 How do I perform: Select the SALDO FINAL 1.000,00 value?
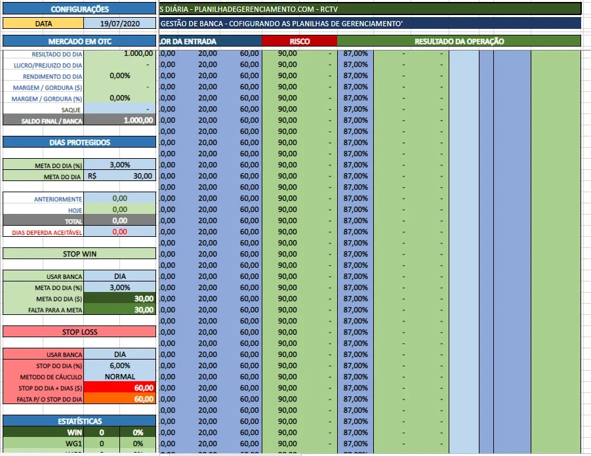(x=120, y=120)
